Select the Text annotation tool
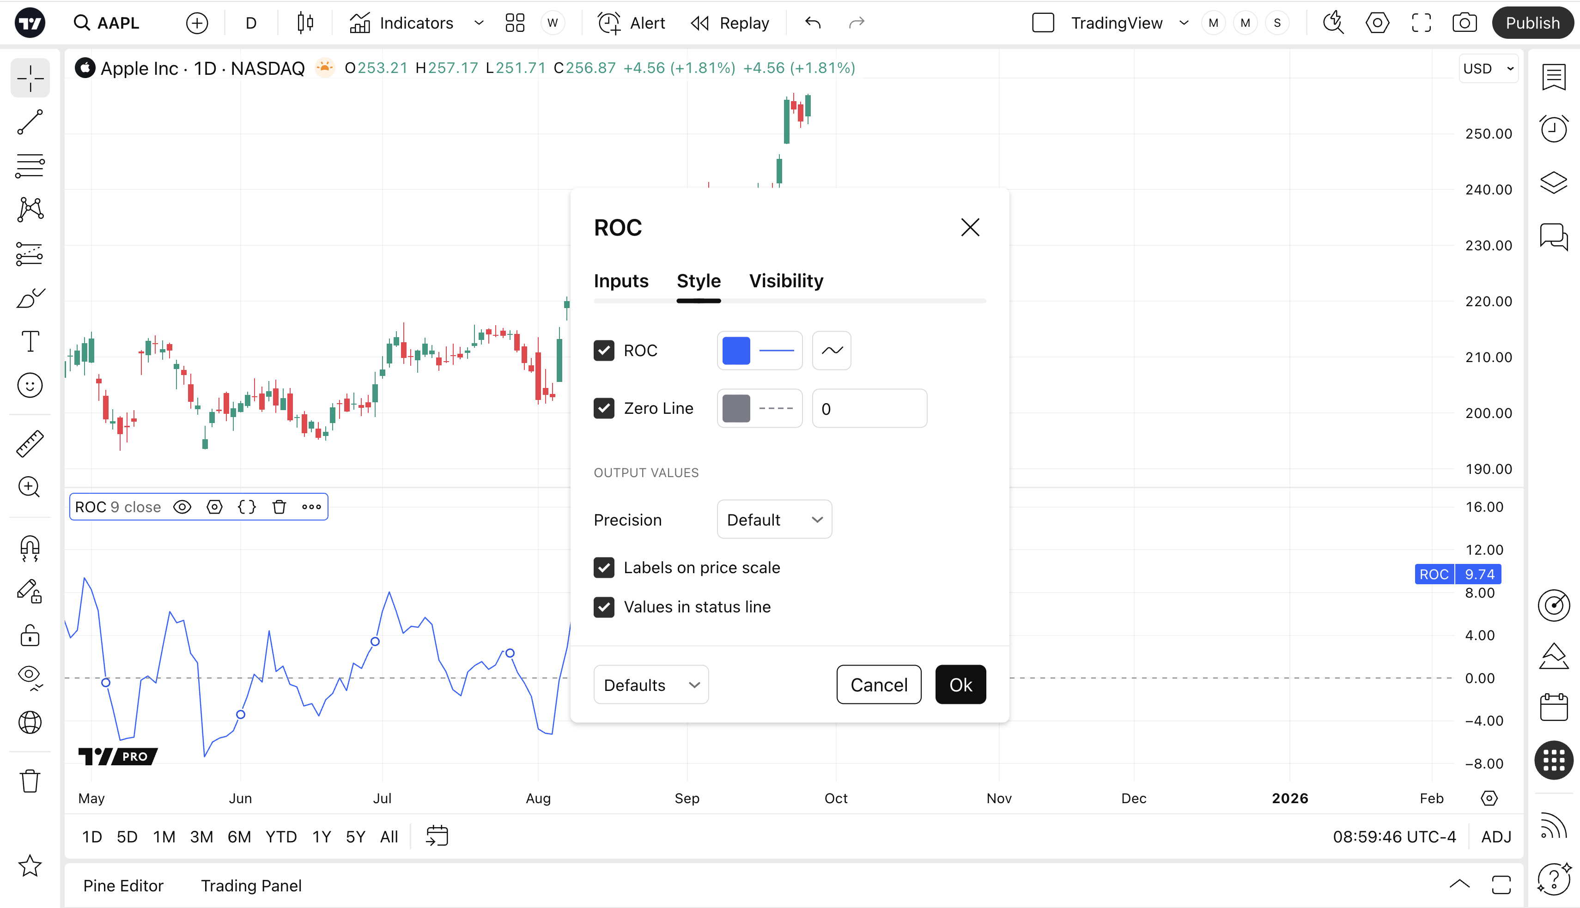This screenshot has height=908, width=1580. coord(30,341)
